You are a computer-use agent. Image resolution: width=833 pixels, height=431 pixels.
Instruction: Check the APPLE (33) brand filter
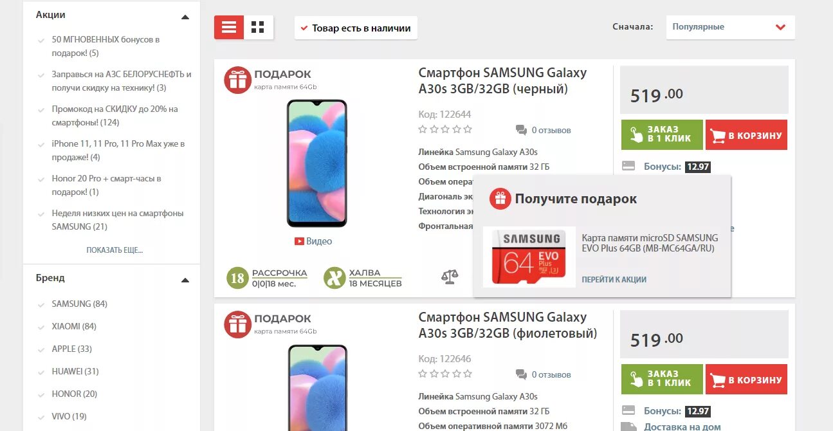(65, 349)
